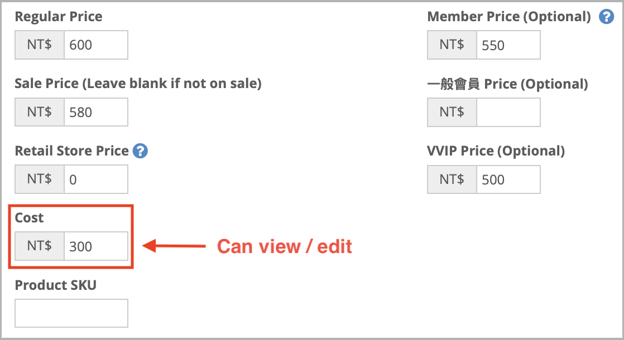Edit the VVIP Price field showing 500
Image resolution: width=624 pixels, height=340 pixels.
(x=508, y=179)
